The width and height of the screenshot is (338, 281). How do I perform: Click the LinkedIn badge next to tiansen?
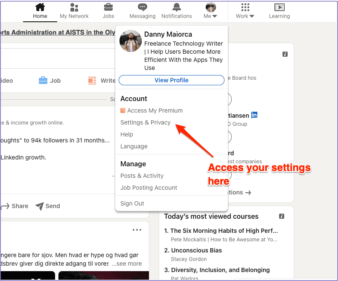point(254,115)
